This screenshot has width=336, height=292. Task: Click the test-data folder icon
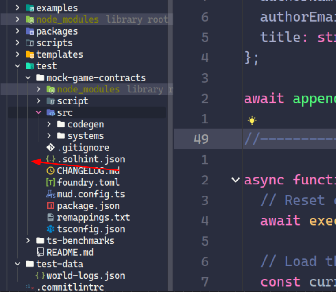(x=30, y=264)
